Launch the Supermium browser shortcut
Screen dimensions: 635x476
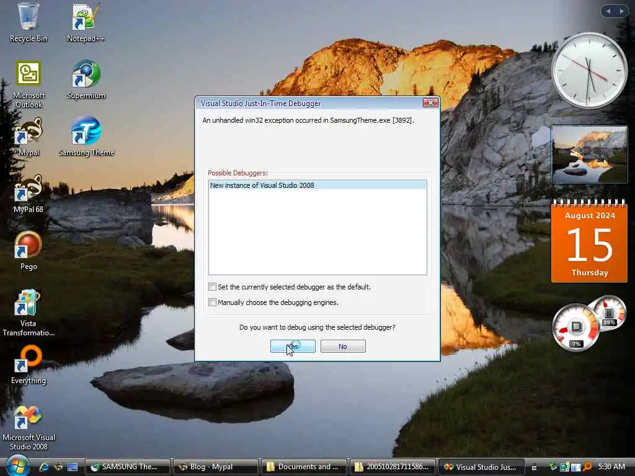coord(86,79)
